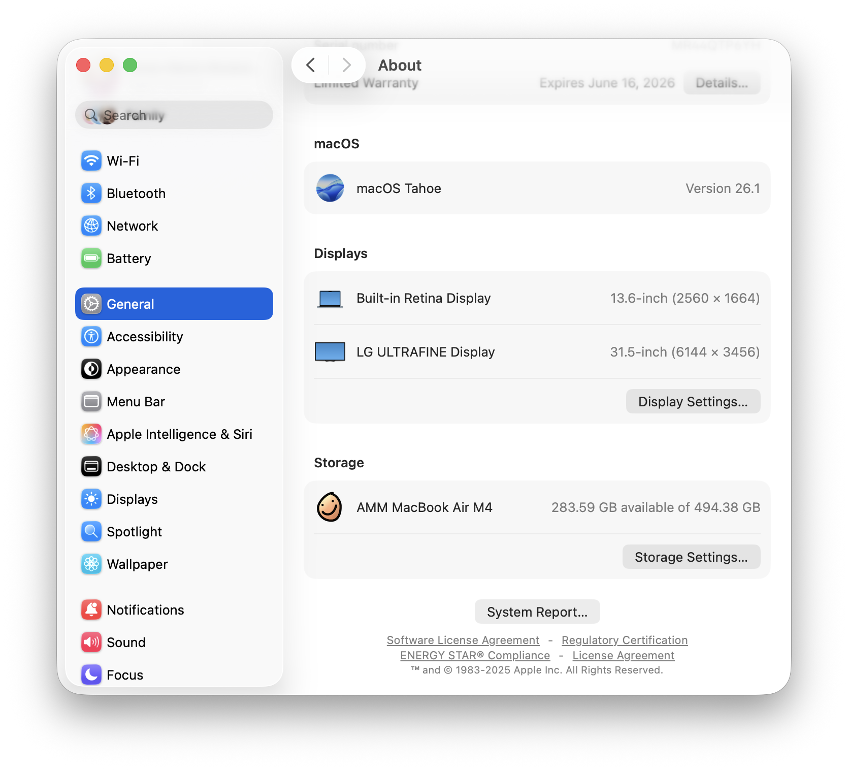Image resolution: width=848 pixels, height=770 pixels.
Task: Click the Desktop & Dock icon
Action: pos(91,466)
